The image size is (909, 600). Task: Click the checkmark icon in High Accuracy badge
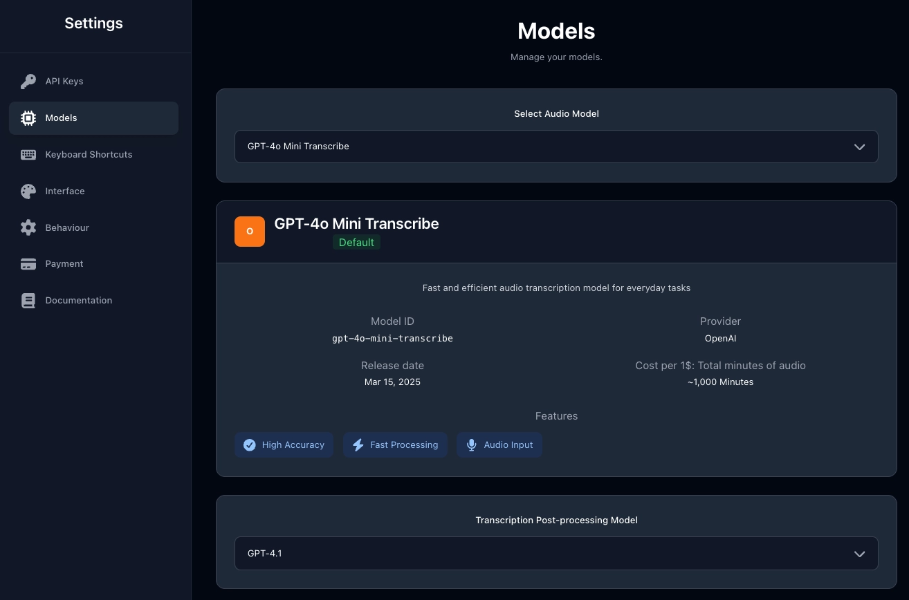(x=250, y=444)
